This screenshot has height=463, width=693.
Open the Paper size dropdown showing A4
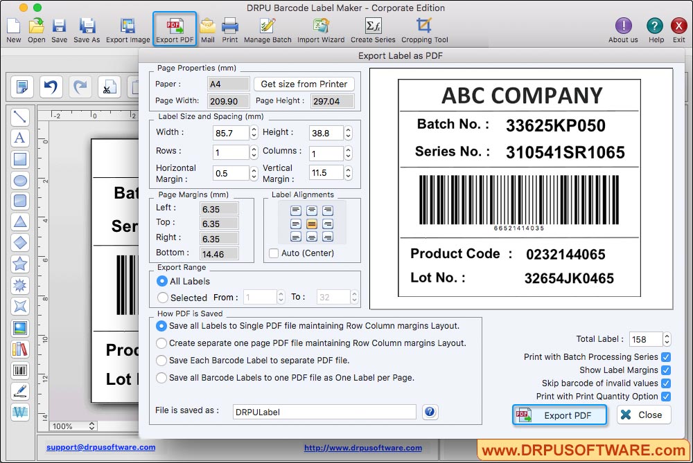(x=229, y=82)
